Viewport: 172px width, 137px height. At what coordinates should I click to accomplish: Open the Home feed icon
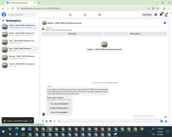(x=70, y=15)
